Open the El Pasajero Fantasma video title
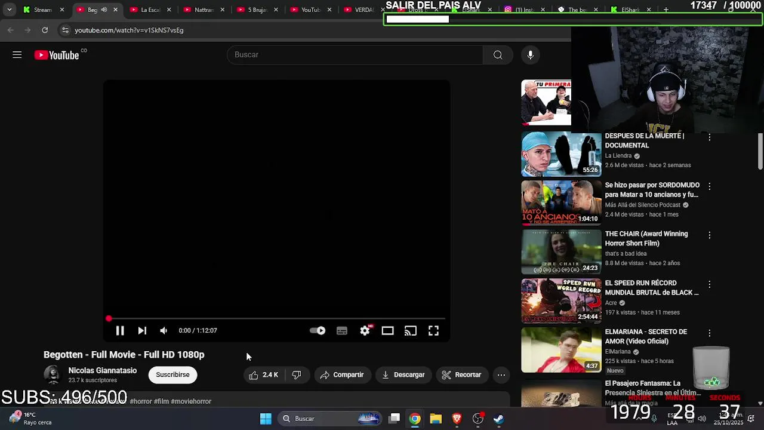 point(652,388)
